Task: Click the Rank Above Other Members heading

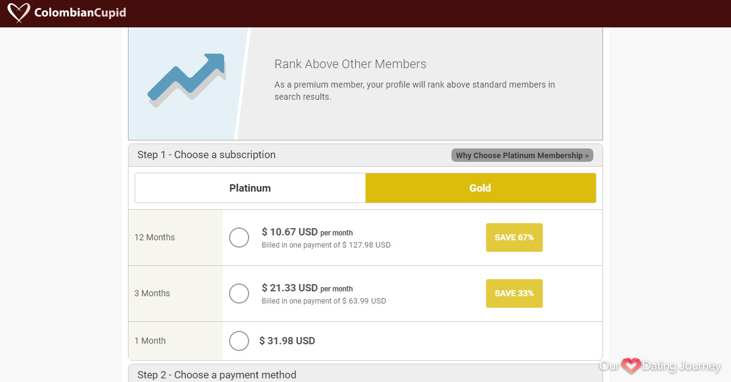Action: [x=350, y=64]
